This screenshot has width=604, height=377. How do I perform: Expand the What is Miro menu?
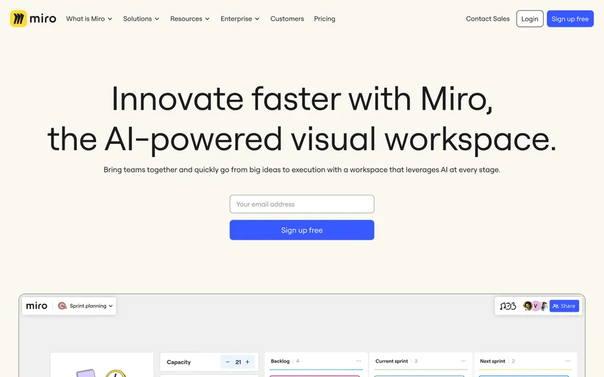89,19
